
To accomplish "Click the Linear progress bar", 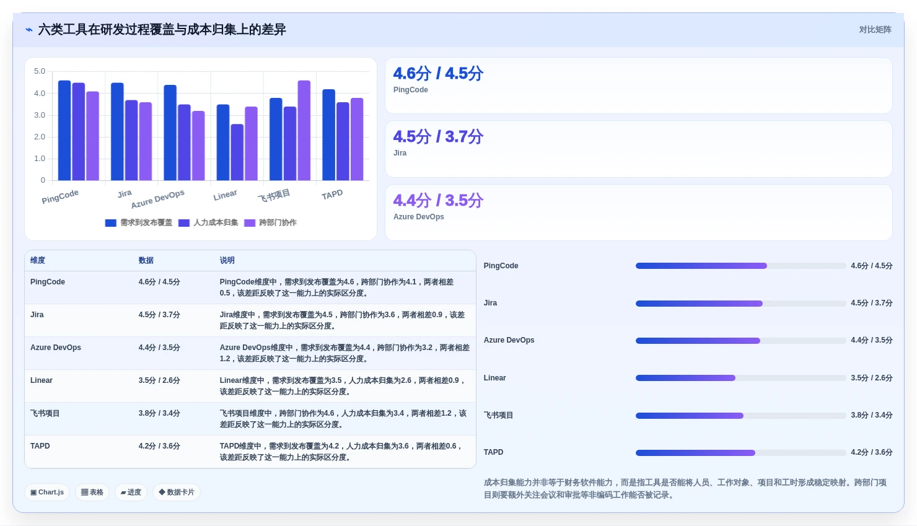I will tap(740, 378).
